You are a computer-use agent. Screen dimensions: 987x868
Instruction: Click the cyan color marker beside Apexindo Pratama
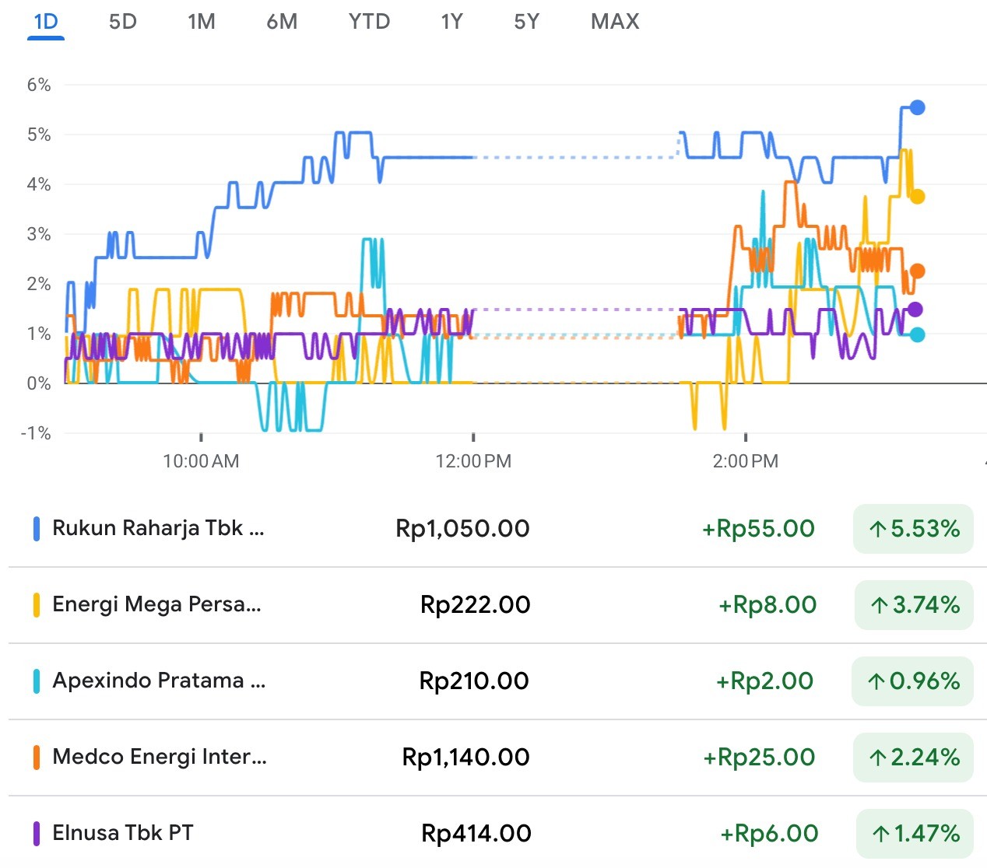37,681
